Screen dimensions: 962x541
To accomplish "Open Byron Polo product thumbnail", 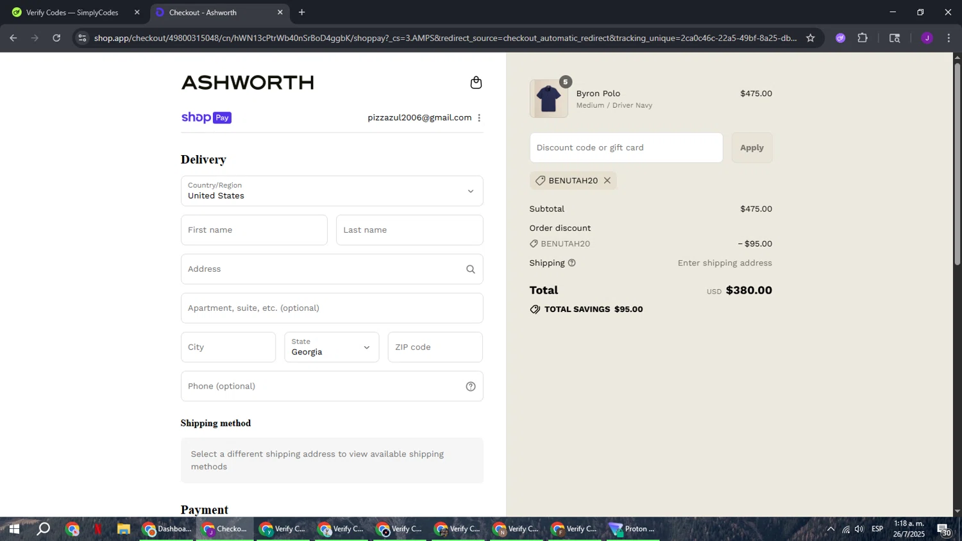I will point(549,99).
